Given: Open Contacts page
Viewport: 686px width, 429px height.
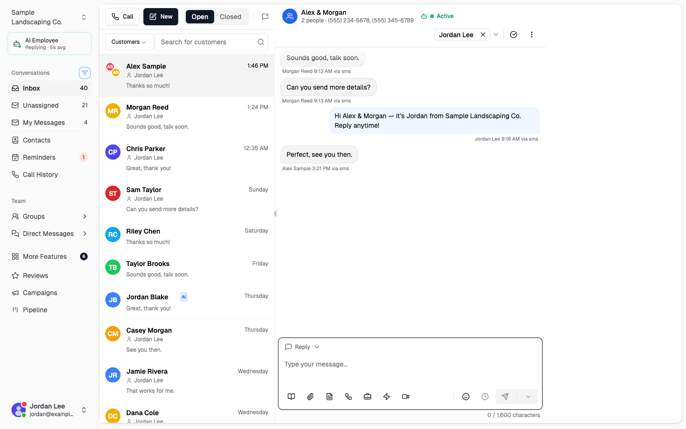Looking at the screenshot, I should (50, 140).
